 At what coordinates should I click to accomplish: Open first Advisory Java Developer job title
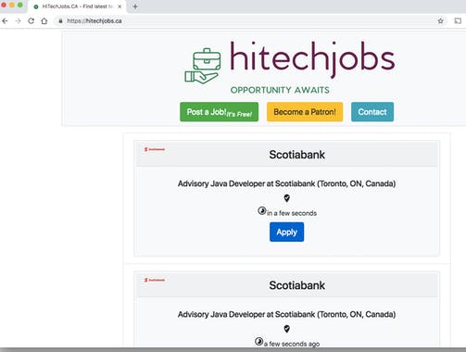pos(286,183)
